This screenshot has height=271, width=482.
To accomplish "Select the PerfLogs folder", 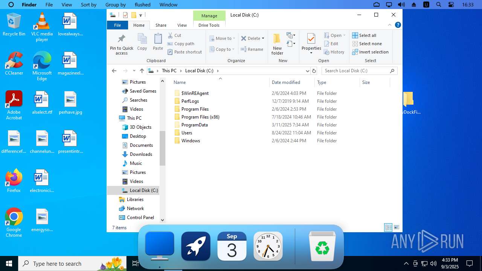I will click(190, 101).
